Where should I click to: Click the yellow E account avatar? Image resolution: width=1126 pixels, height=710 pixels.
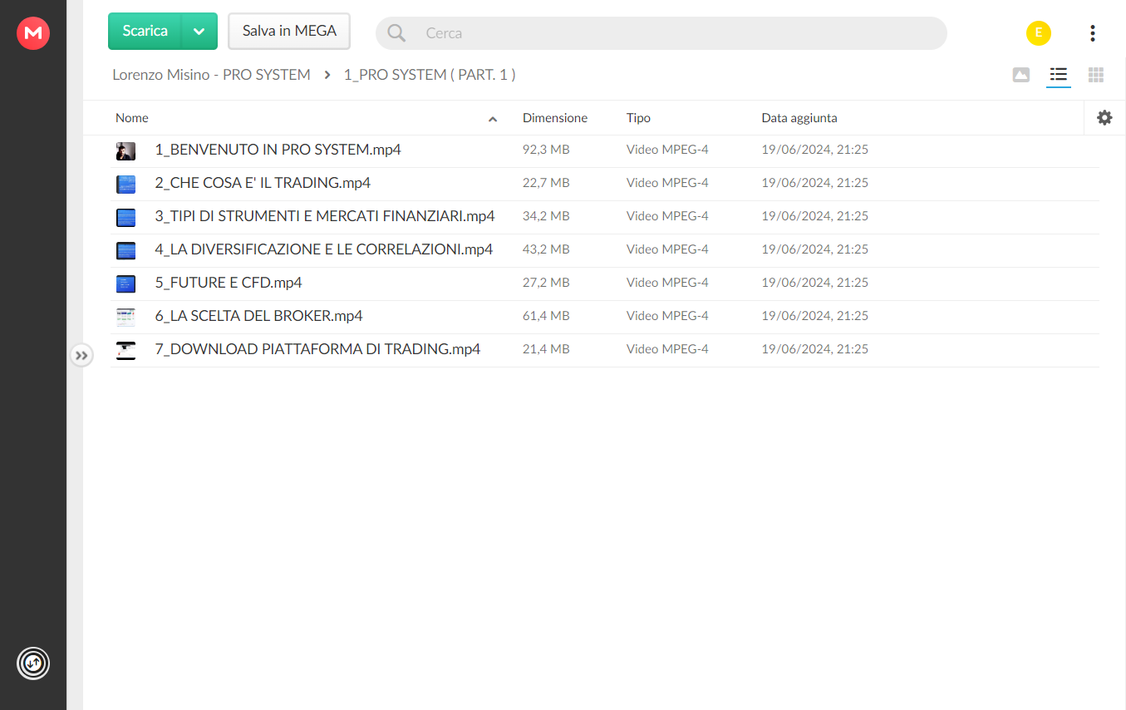[1039, 33]
